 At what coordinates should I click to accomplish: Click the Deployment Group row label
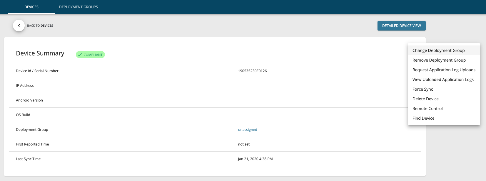32,130
